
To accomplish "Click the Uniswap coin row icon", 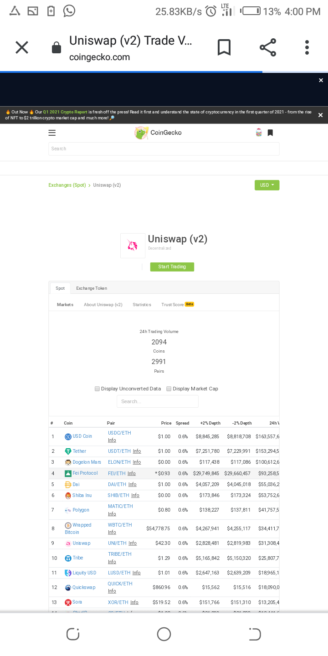I will point(68,543).
